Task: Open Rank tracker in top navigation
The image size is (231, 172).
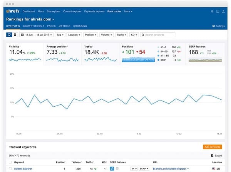Action: click(x=114, y=11)
